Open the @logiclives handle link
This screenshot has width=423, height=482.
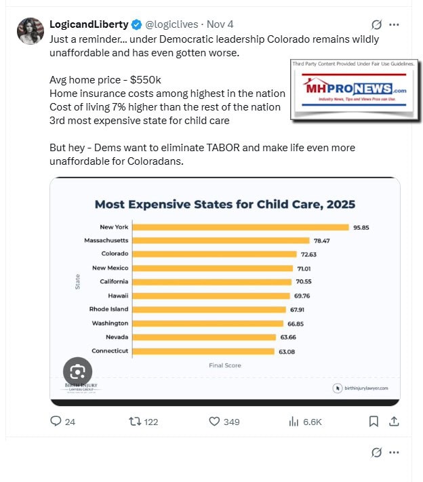pyautogui.click(x=172, y=24)
